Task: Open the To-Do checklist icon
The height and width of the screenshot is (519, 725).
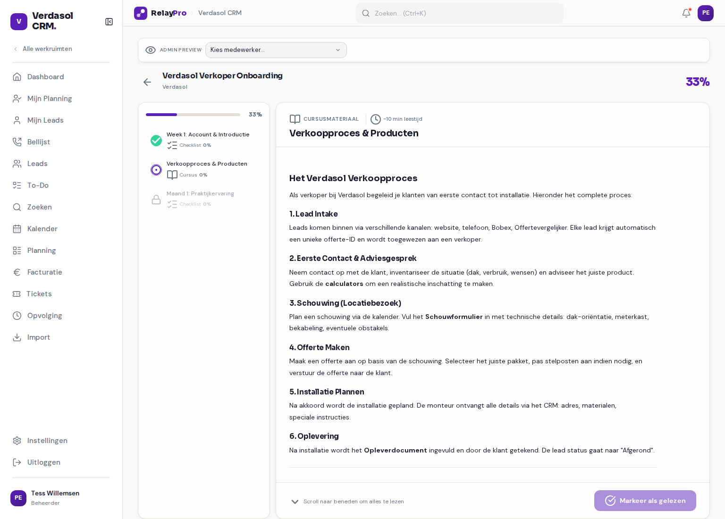Action: 17,185
